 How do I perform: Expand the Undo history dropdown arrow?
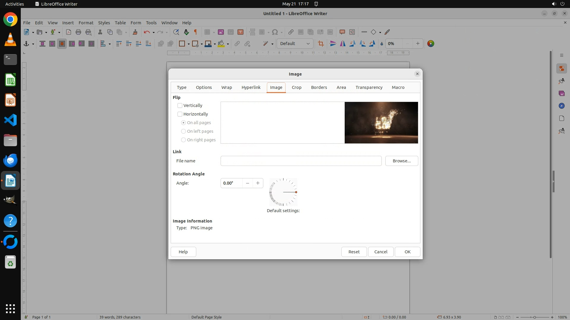(x=153, y=33)
